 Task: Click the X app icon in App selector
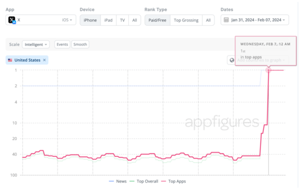click(x=12, y=20)
